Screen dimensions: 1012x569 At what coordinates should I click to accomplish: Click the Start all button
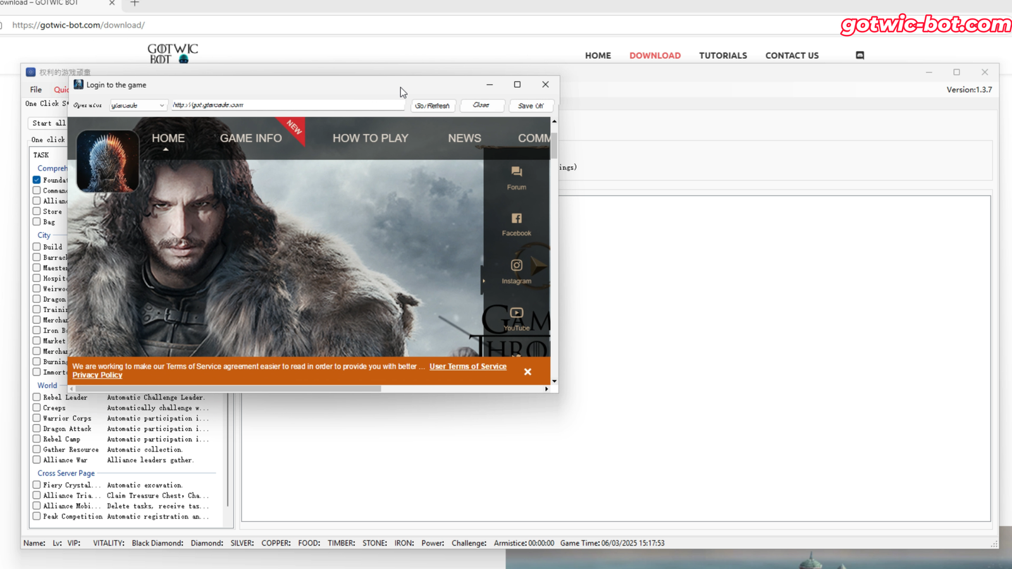pos(48,123)
